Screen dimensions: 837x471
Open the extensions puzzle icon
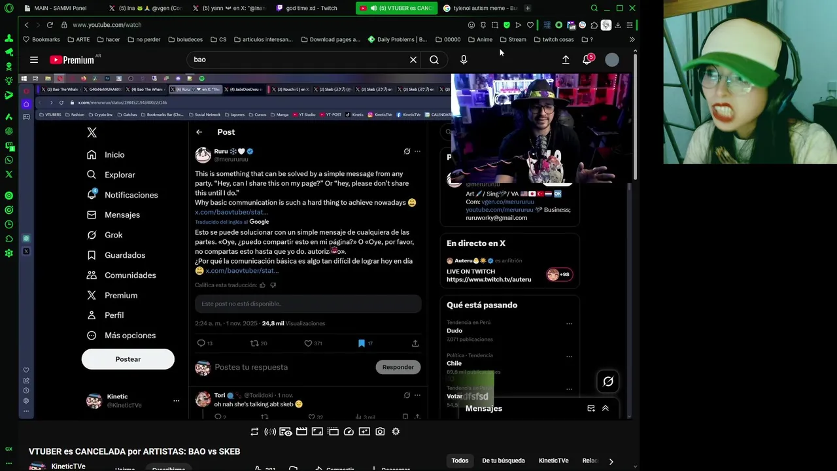tap(594, 25)
